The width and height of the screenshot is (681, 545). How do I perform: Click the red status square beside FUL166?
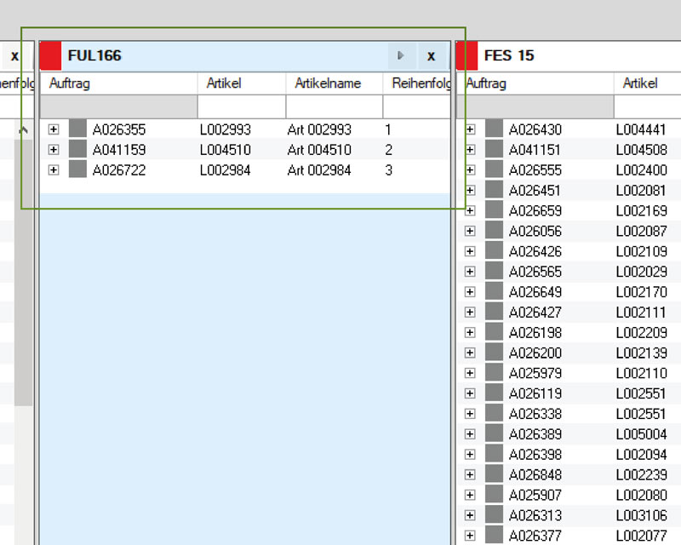point(51,56)
